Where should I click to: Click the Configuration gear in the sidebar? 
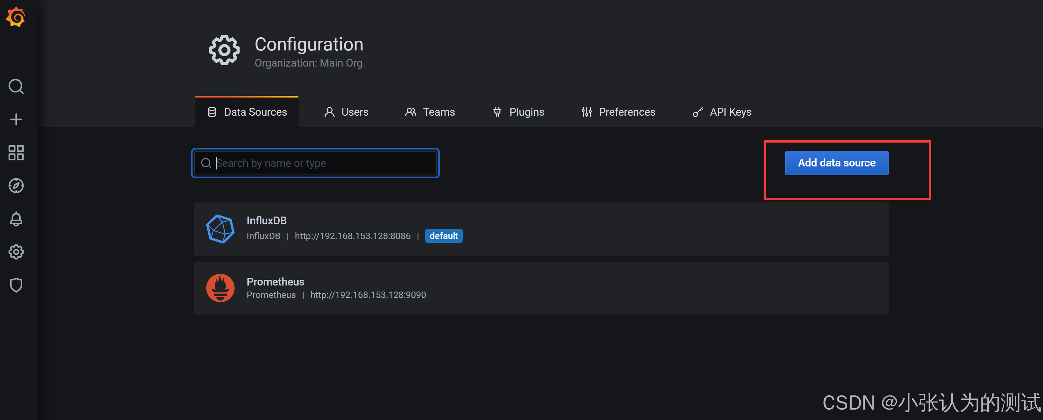tap(16, 252)
